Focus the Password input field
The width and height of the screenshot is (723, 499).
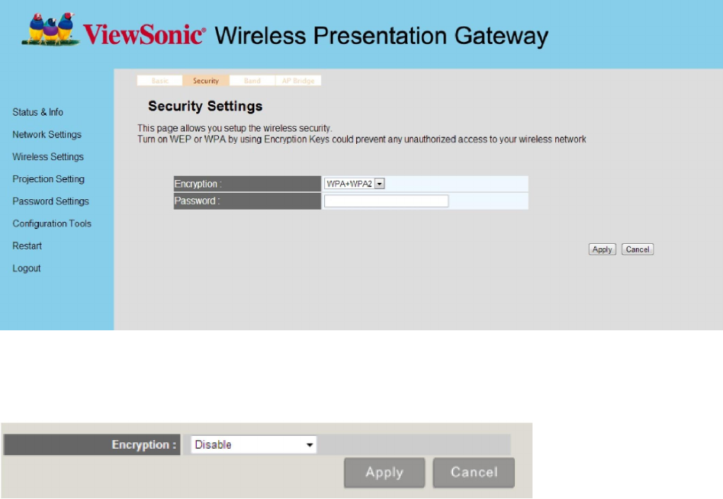386,201
